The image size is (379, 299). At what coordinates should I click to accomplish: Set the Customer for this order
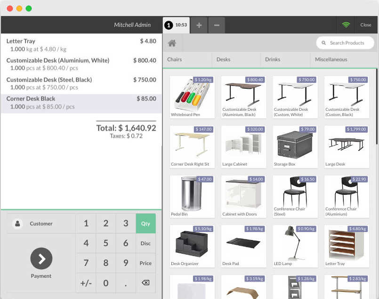[x=41, y=224]
